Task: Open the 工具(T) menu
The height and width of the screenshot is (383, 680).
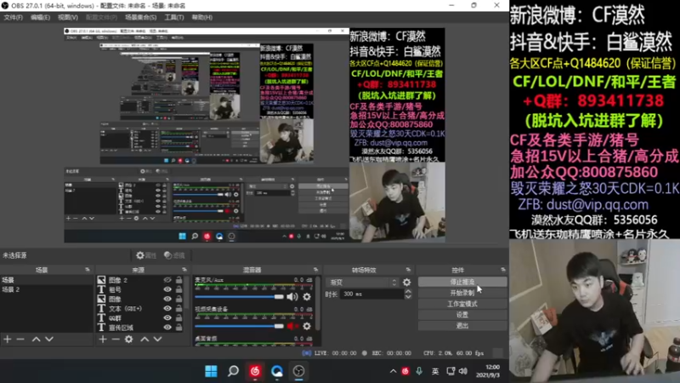Action: tap(174, 17)
